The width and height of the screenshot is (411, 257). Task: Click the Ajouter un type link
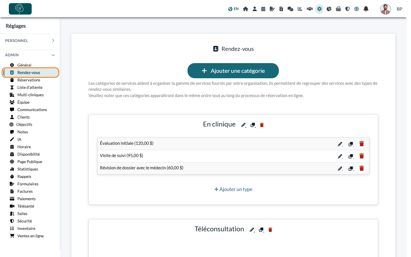pos(233,189)
